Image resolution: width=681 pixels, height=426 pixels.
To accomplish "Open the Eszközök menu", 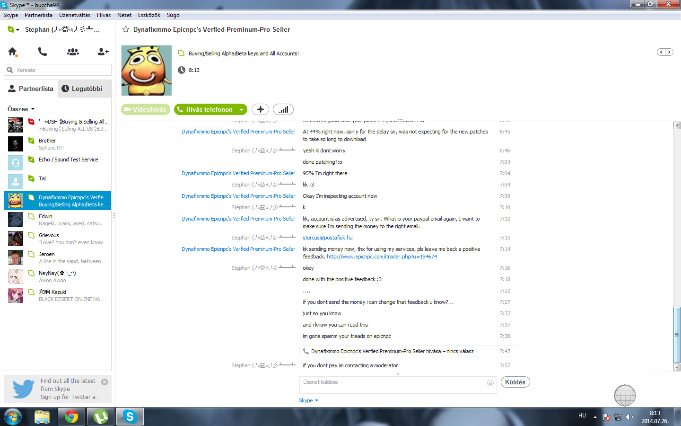I will click(149, 15).
